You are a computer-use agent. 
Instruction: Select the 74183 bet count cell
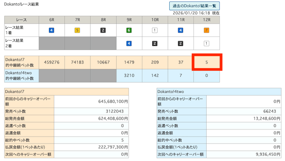click(x=77, y=62)
